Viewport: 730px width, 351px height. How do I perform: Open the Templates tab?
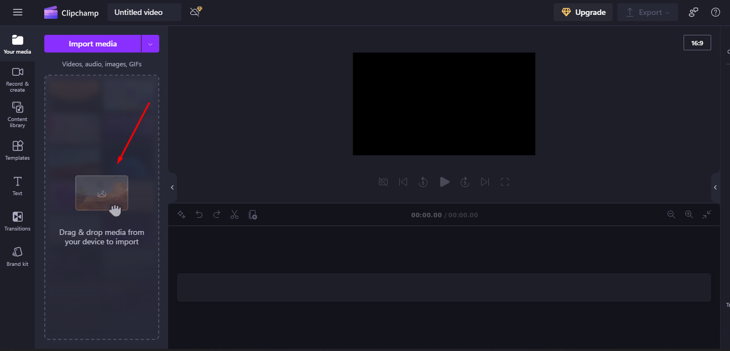click(17, 150)
